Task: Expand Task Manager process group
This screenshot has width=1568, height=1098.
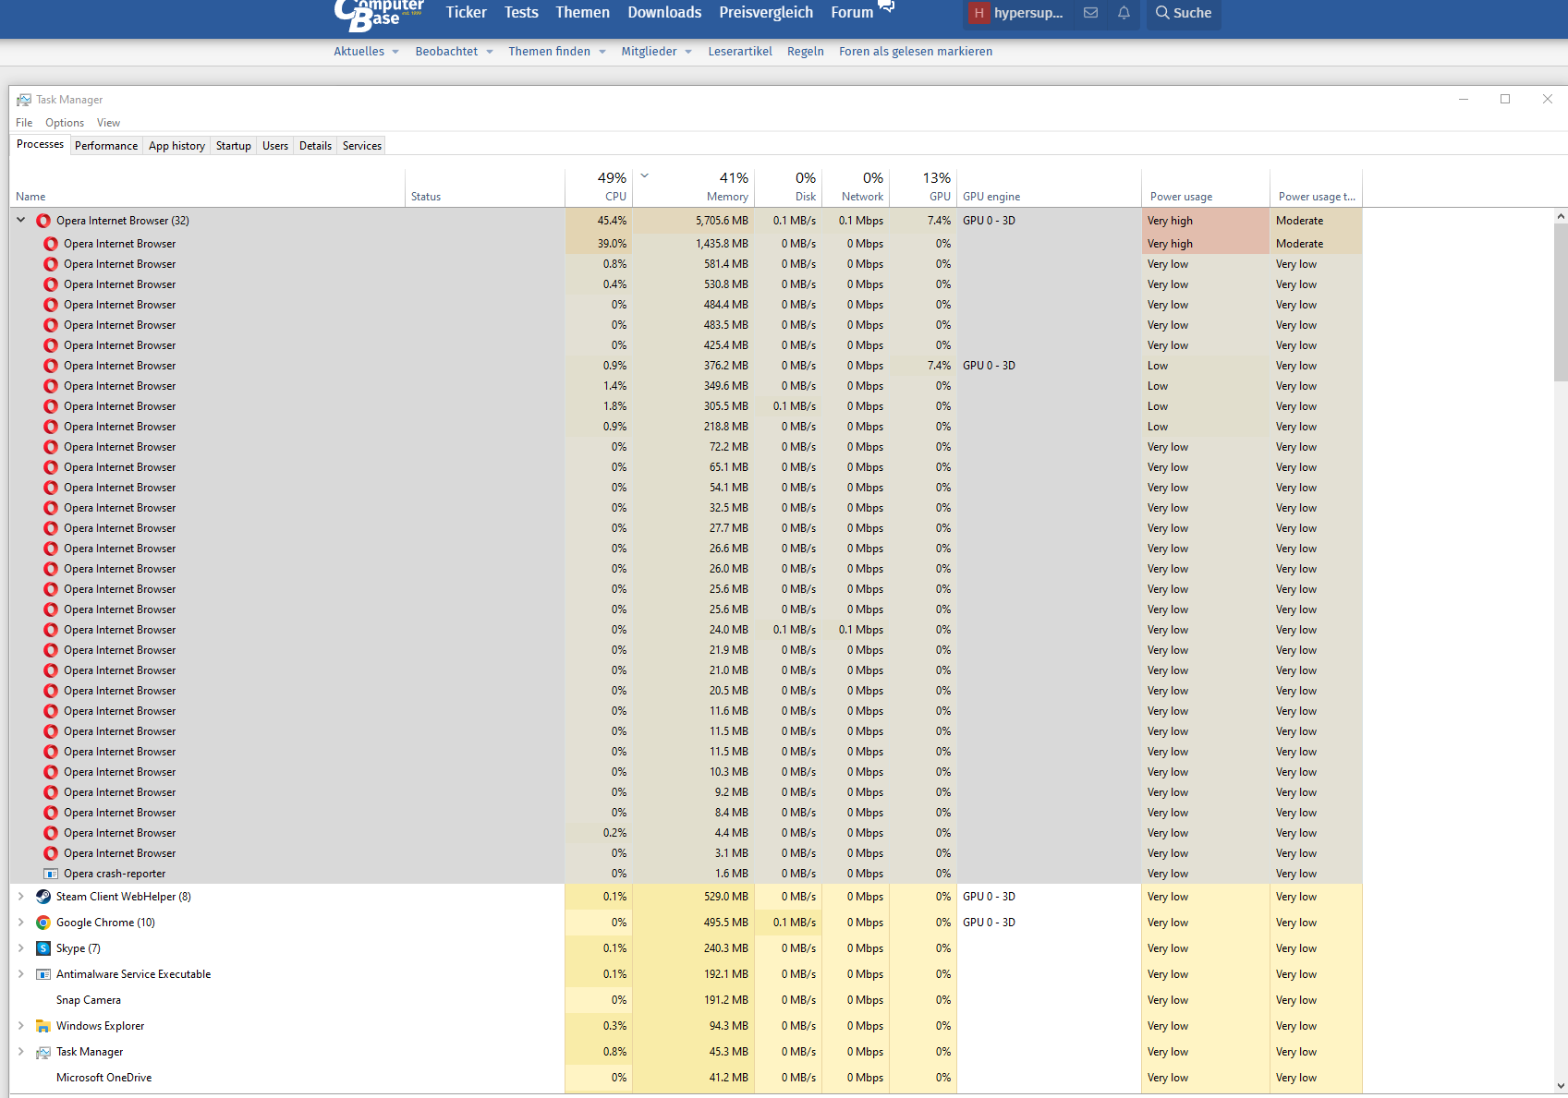Action: point(21,1052)
